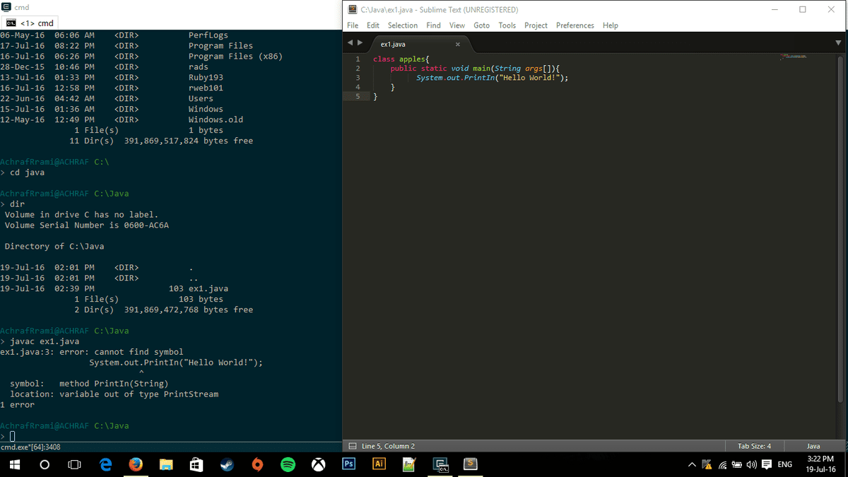The height and width of the screenshot is (477, 848).
Task: Open Adobe Photoshop from the taskbar
Action: [348, 464]
